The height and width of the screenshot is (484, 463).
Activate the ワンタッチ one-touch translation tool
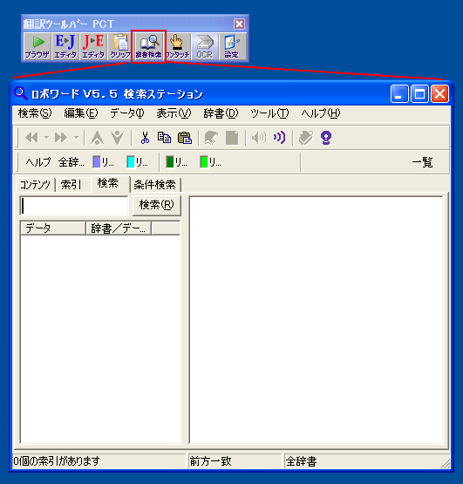tap(177, 46)
